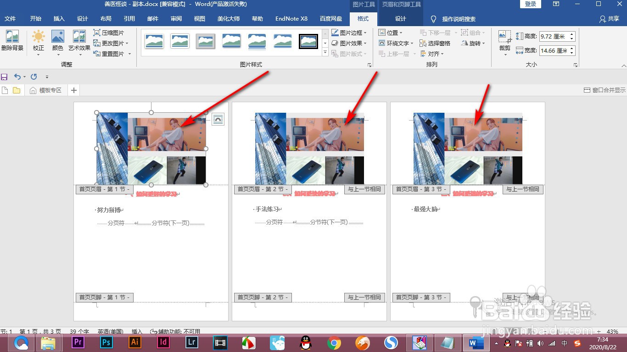
Task: Click '手法练习' text on page 2
Action: pos(267,209)
